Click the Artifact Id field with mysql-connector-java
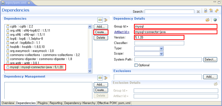Image resolution: width=222 pixels, height=106 pixels. coord(176,32)
